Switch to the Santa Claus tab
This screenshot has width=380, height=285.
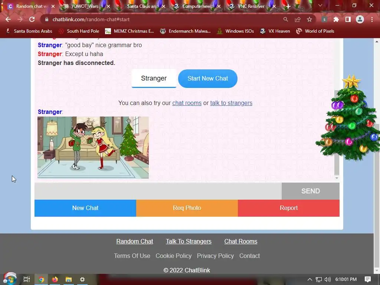(142, 6)
